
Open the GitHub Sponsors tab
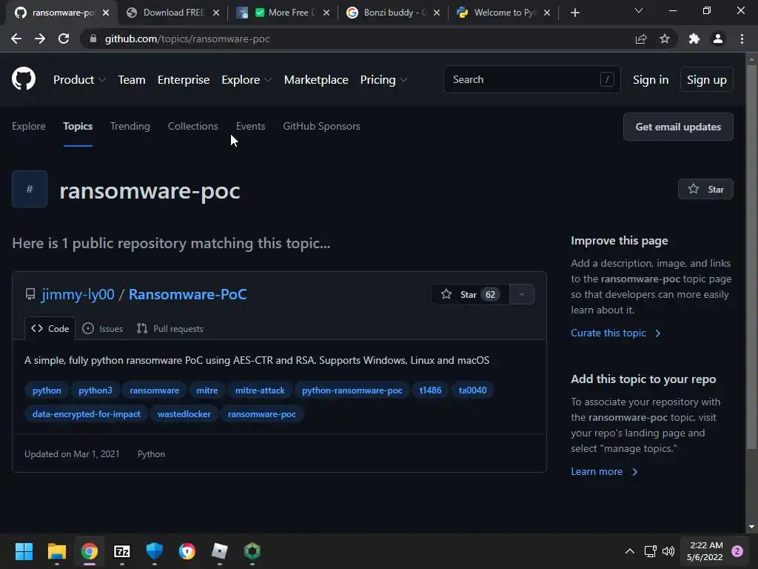(x=321, y=126)
